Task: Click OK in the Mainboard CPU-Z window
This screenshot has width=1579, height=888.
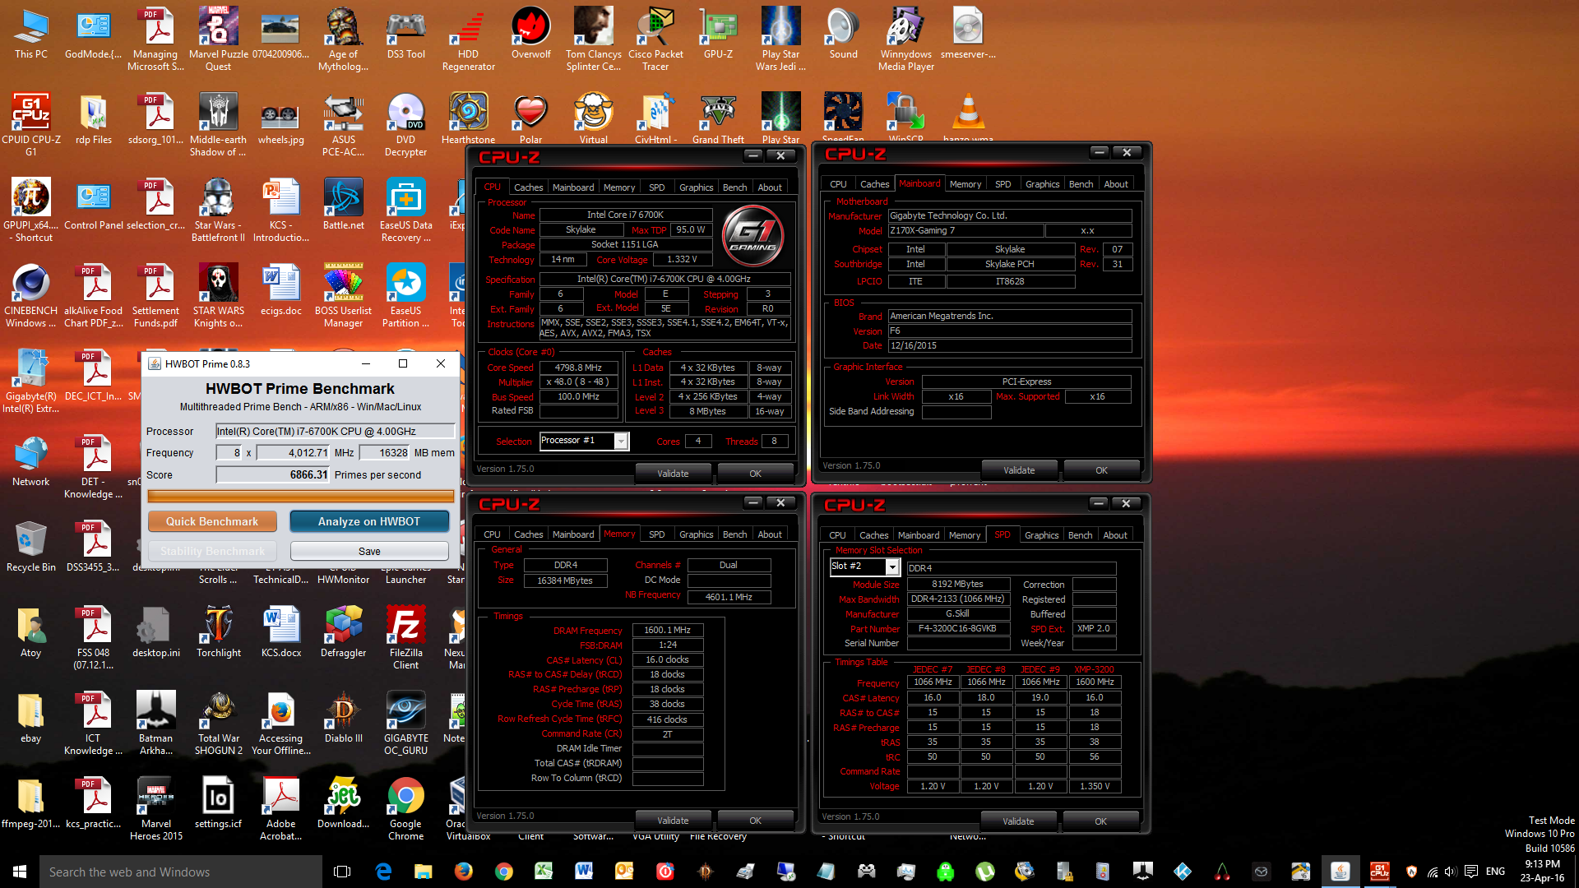Action: 1101,470
